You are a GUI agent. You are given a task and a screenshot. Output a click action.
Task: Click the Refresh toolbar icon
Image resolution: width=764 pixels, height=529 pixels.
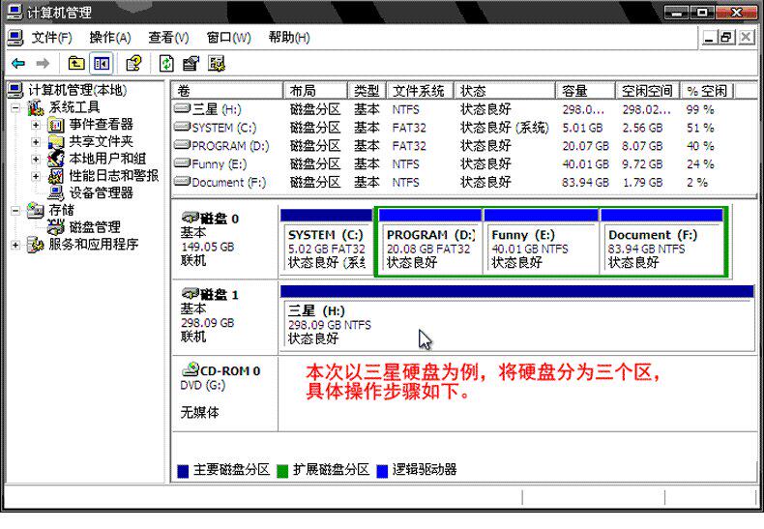(166, 63)
